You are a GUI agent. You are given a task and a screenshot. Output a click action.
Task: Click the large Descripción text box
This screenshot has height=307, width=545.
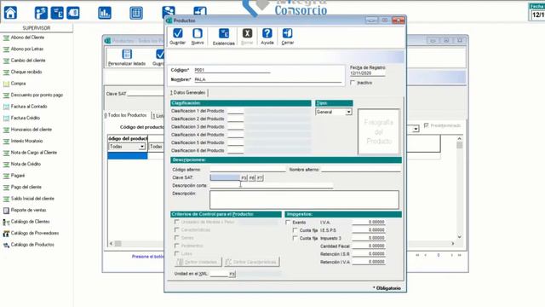[304, 200]
